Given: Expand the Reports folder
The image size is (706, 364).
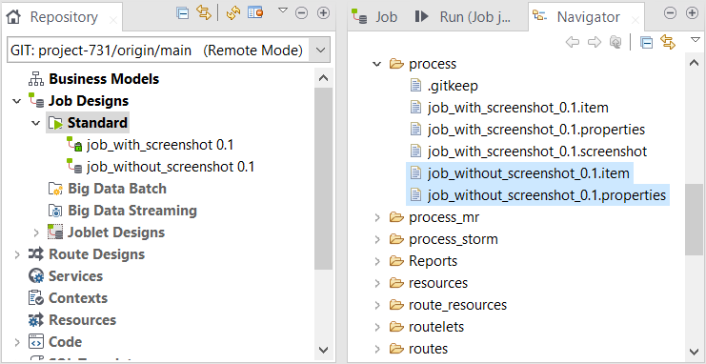Looking at the screenshot, I should (x=377, y=261).
